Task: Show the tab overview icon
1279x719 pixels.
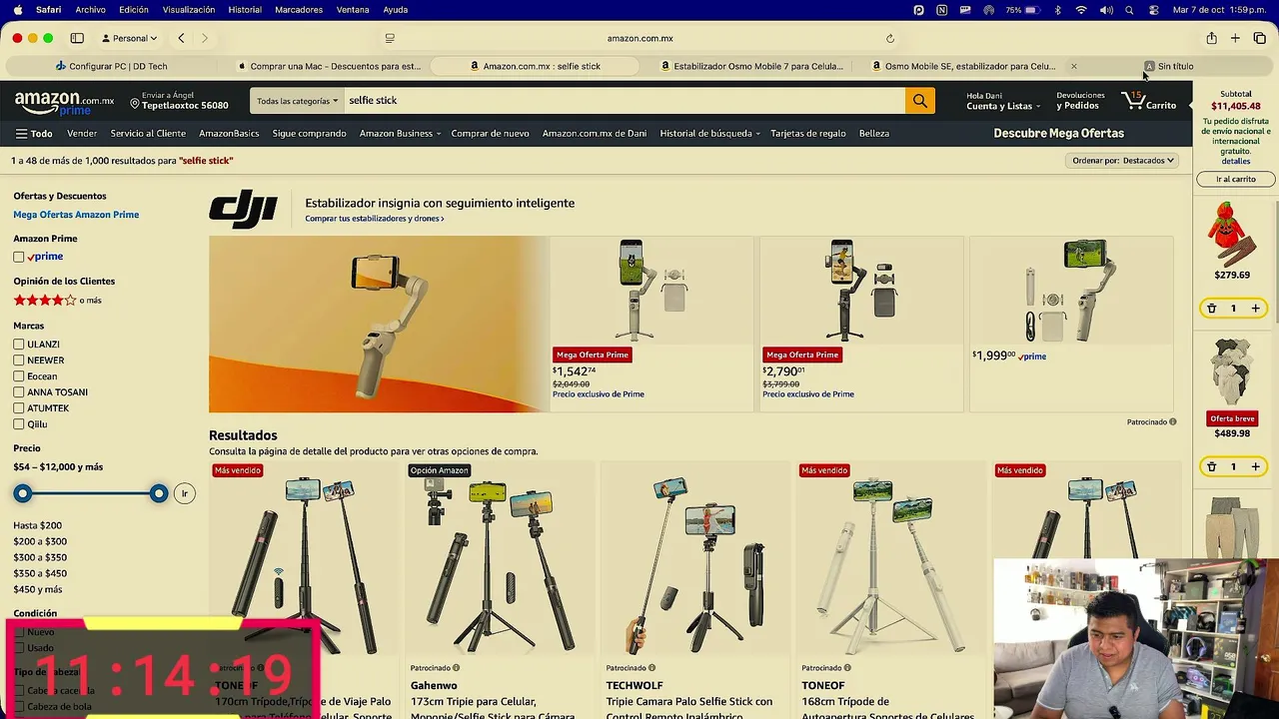Action: 1259,38
